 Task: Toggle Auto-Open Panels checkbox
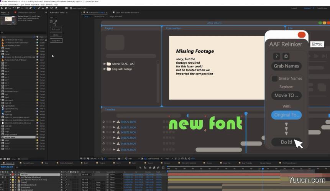[71, 8]
